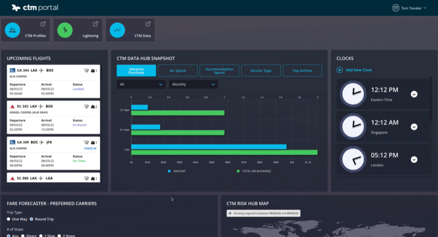Open the All filter dropdown
Image resolution: width=438 pixels, height=237 pixels.
tap(141, 84)
